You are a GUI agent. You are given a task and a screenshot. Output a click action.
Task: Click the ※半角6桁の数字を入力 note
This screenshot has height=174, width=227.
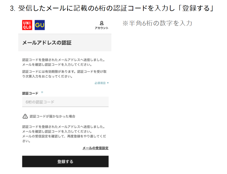(x=157, y=23)
